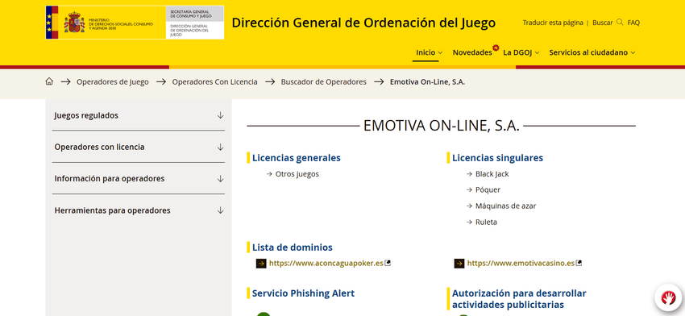Select Juegos regulados in the sidebar
Viewport: 685px width, 316px height.
86,115
